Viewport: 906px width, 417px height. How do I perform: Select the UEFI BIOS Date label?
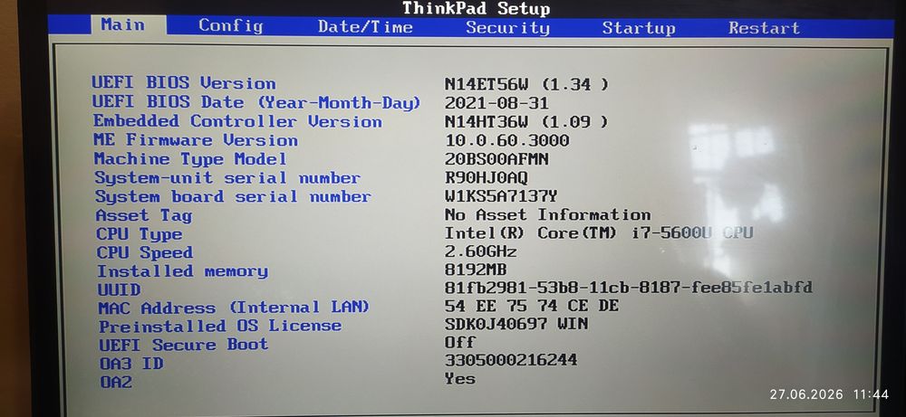(x=256, y=102)
